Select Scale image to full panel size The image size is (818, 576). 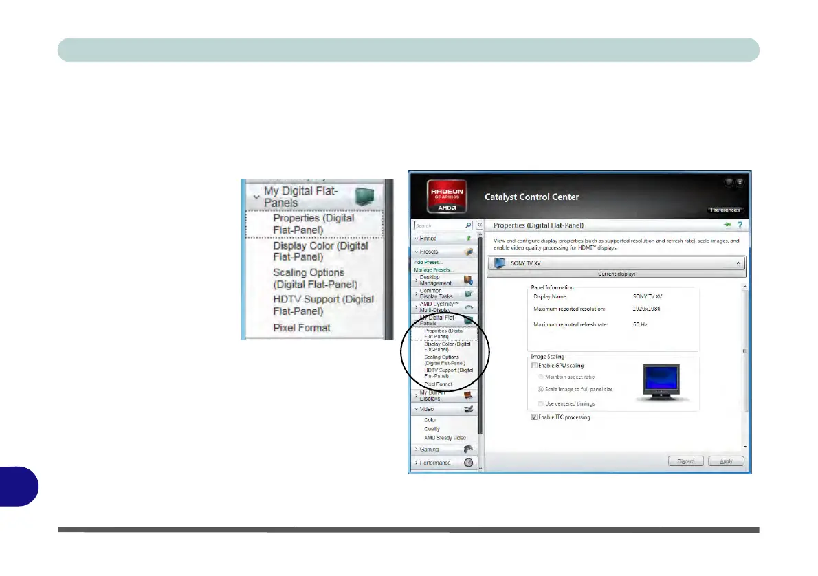coord(541,389)
